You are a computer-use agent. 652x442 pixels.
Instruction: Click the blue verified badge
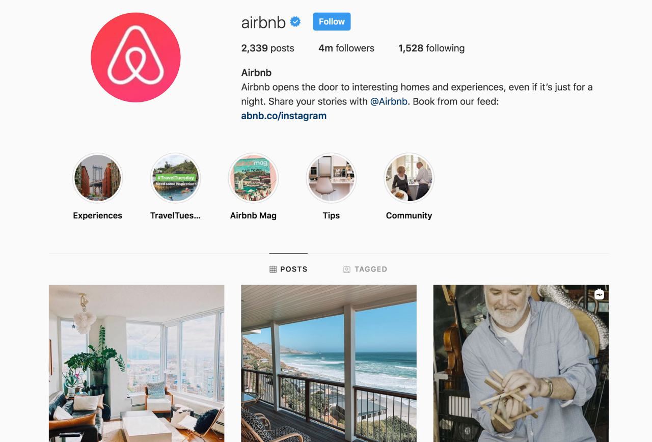pyautogui.click(x=295, y=22)
